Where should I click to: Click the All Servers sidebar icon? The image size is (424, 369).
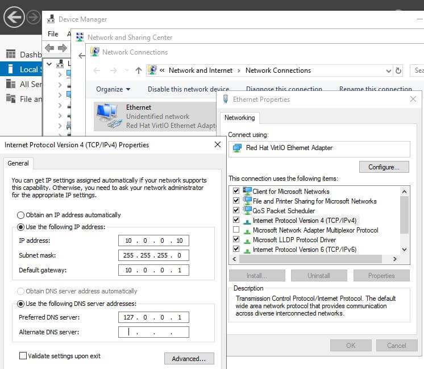click(11, 84)
